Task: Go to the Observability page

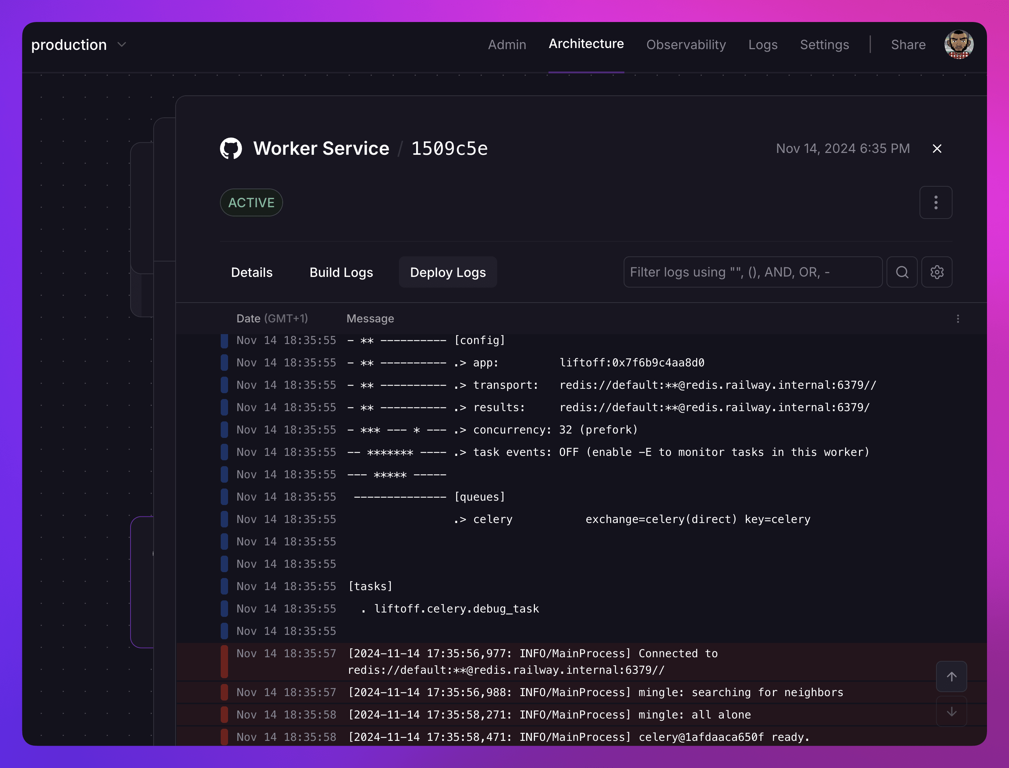Action: pos(686,45)
